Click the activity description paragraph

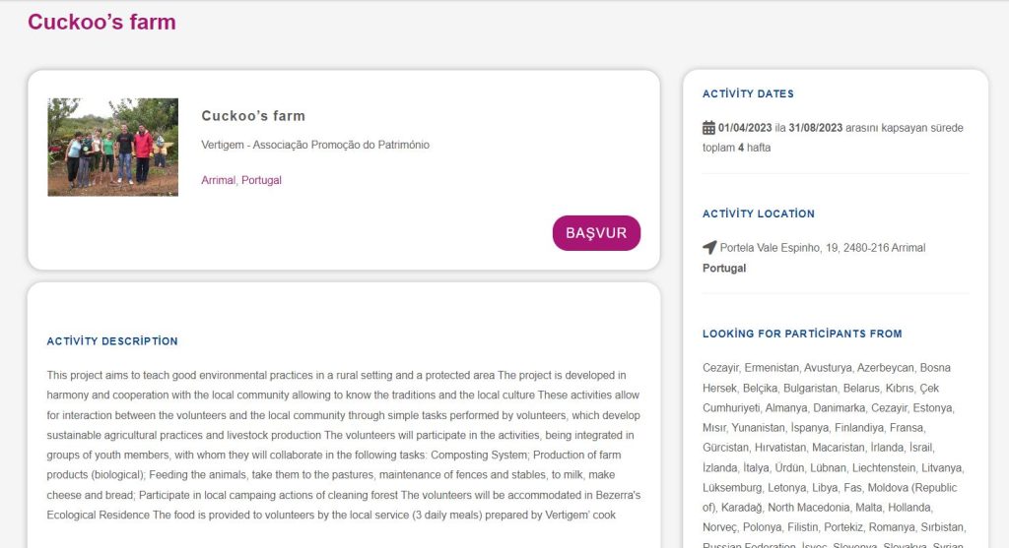pyautogui.click(x=344, y=446)
